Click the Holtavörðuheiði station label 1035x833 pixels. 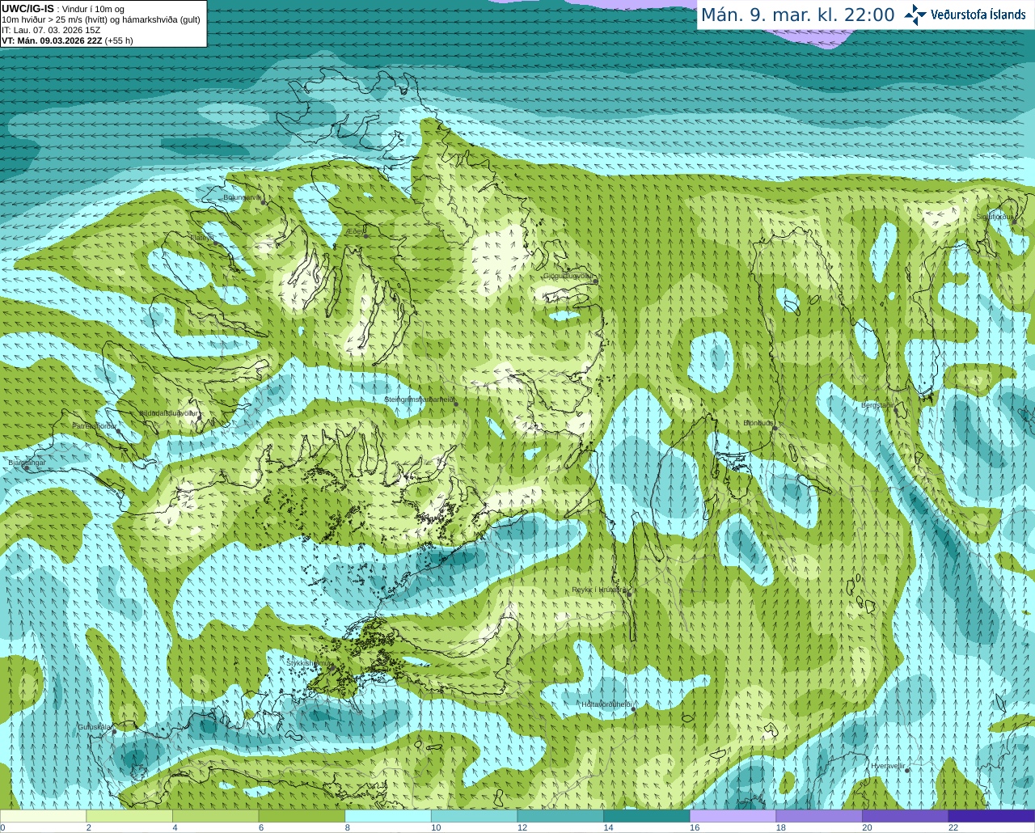(x=606, y=704)
